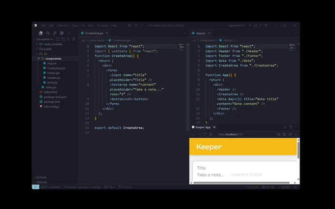Screen dimensions: 335x209
Task: Open the Edit menu
Action: point(51,26)
